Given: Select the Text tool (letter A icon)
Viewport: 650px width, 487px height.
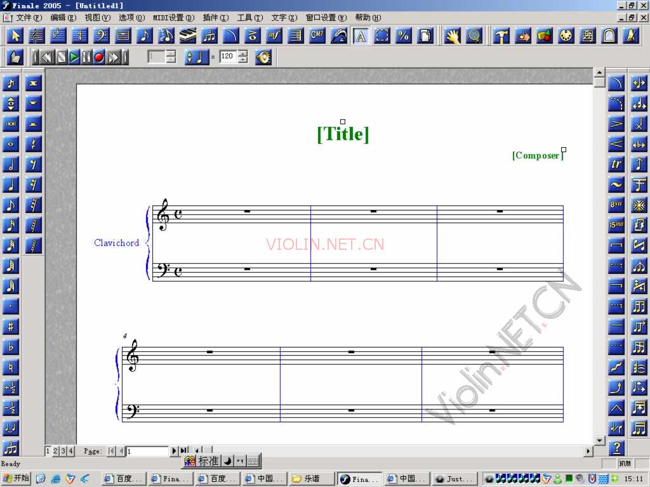Looking at the screenshot, I should 361,36.
